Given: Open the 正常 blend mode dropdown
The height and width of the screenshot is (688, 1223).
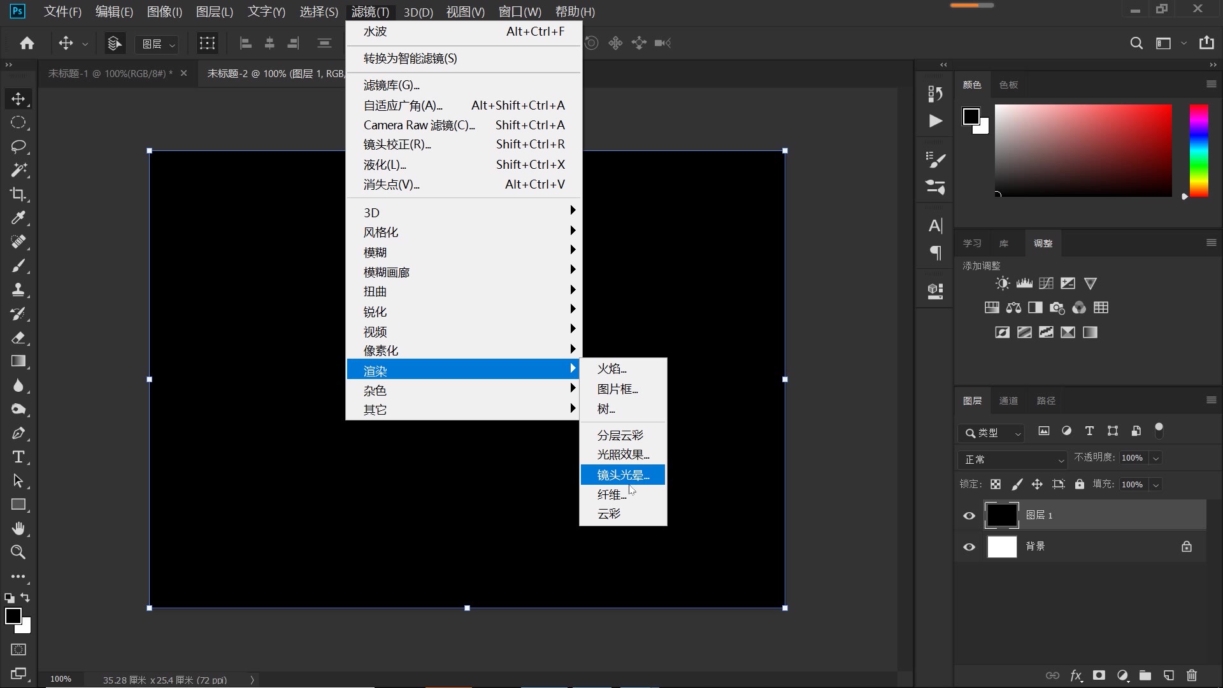Looking at the screenshot, I should (1012, 459).
